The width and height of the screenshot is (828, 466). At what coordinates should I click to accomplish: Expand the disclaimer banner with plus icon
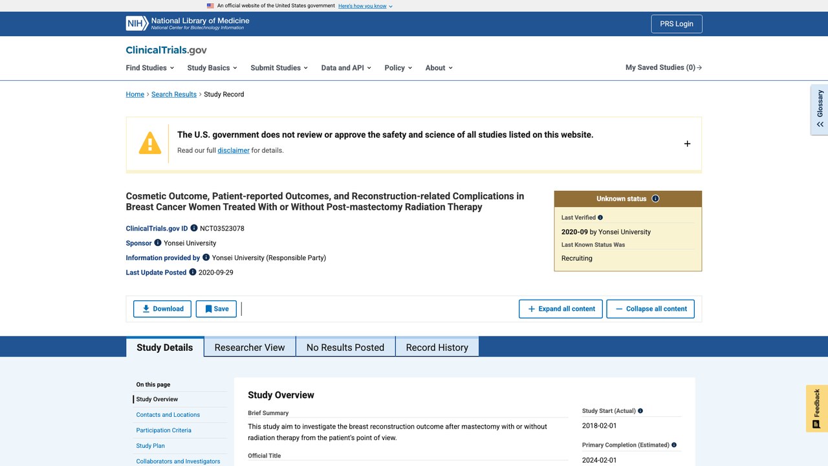(x=687, y=144)
